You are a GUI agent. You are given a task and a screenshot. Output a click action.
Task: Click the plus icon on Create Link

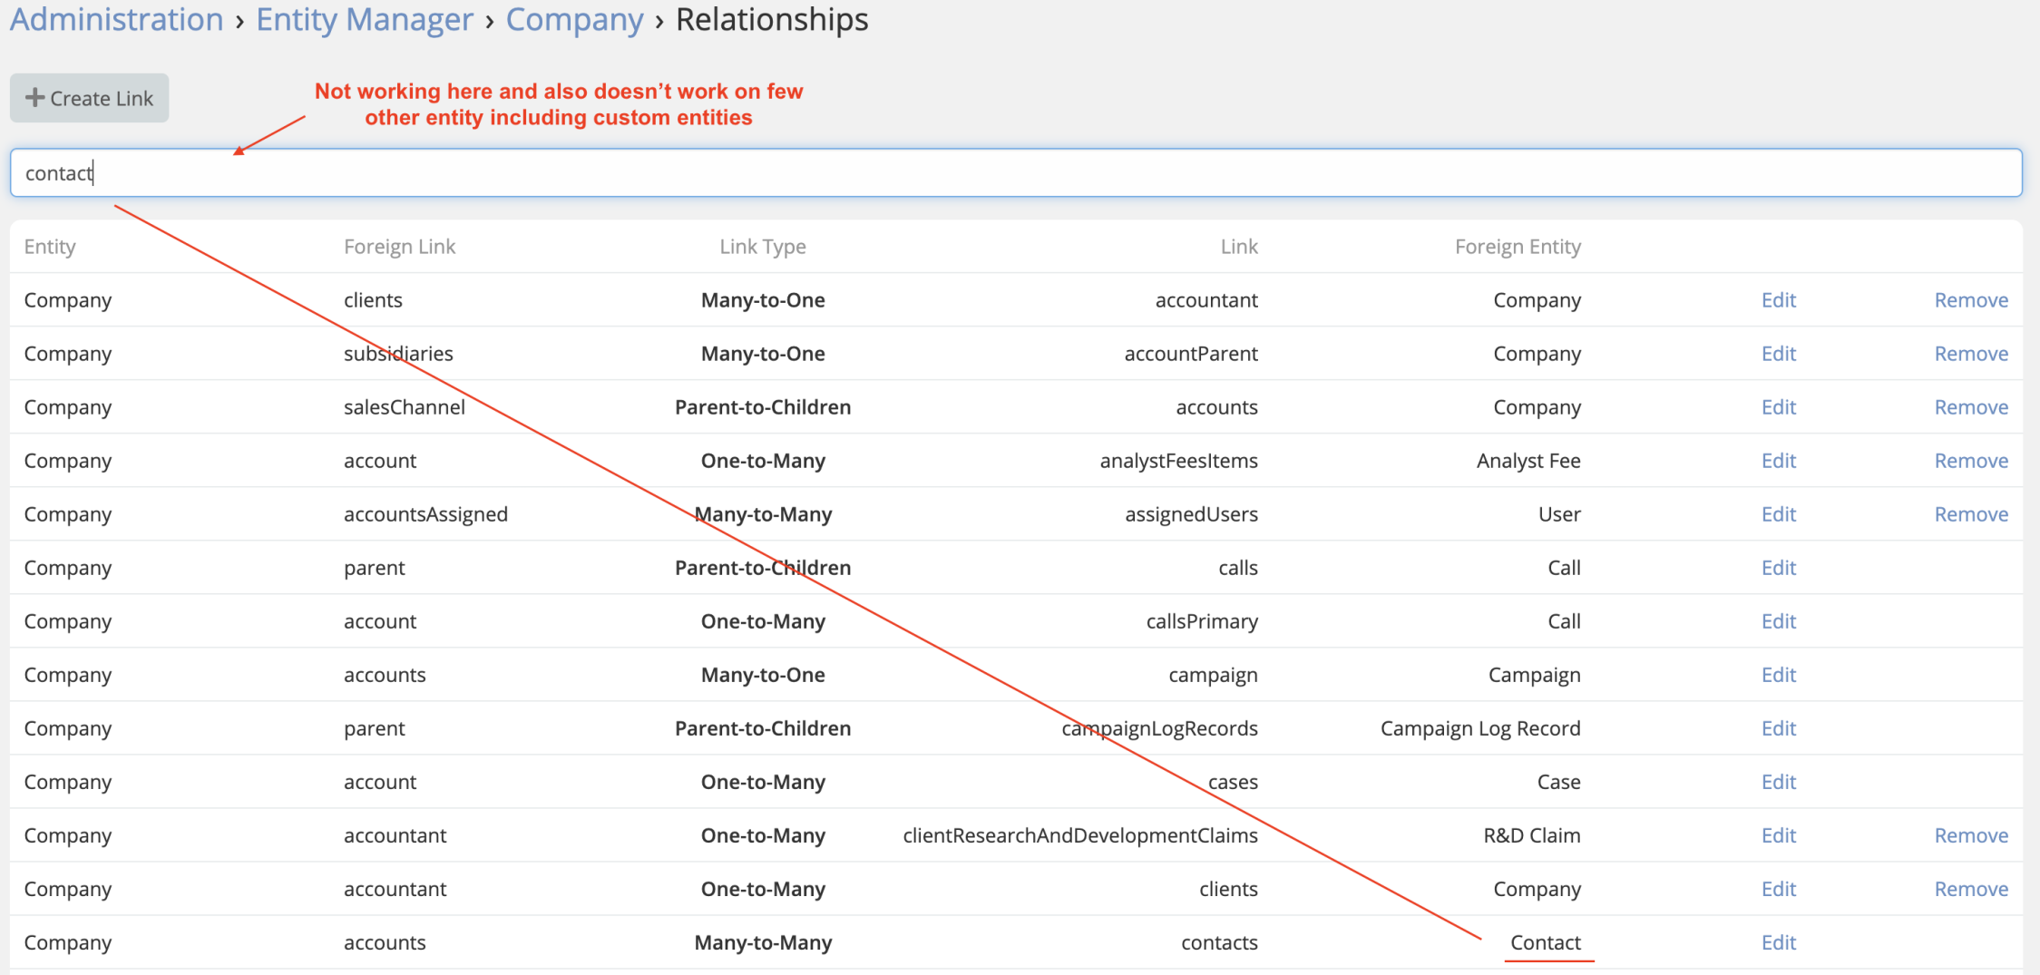click(x=34, y=98)
